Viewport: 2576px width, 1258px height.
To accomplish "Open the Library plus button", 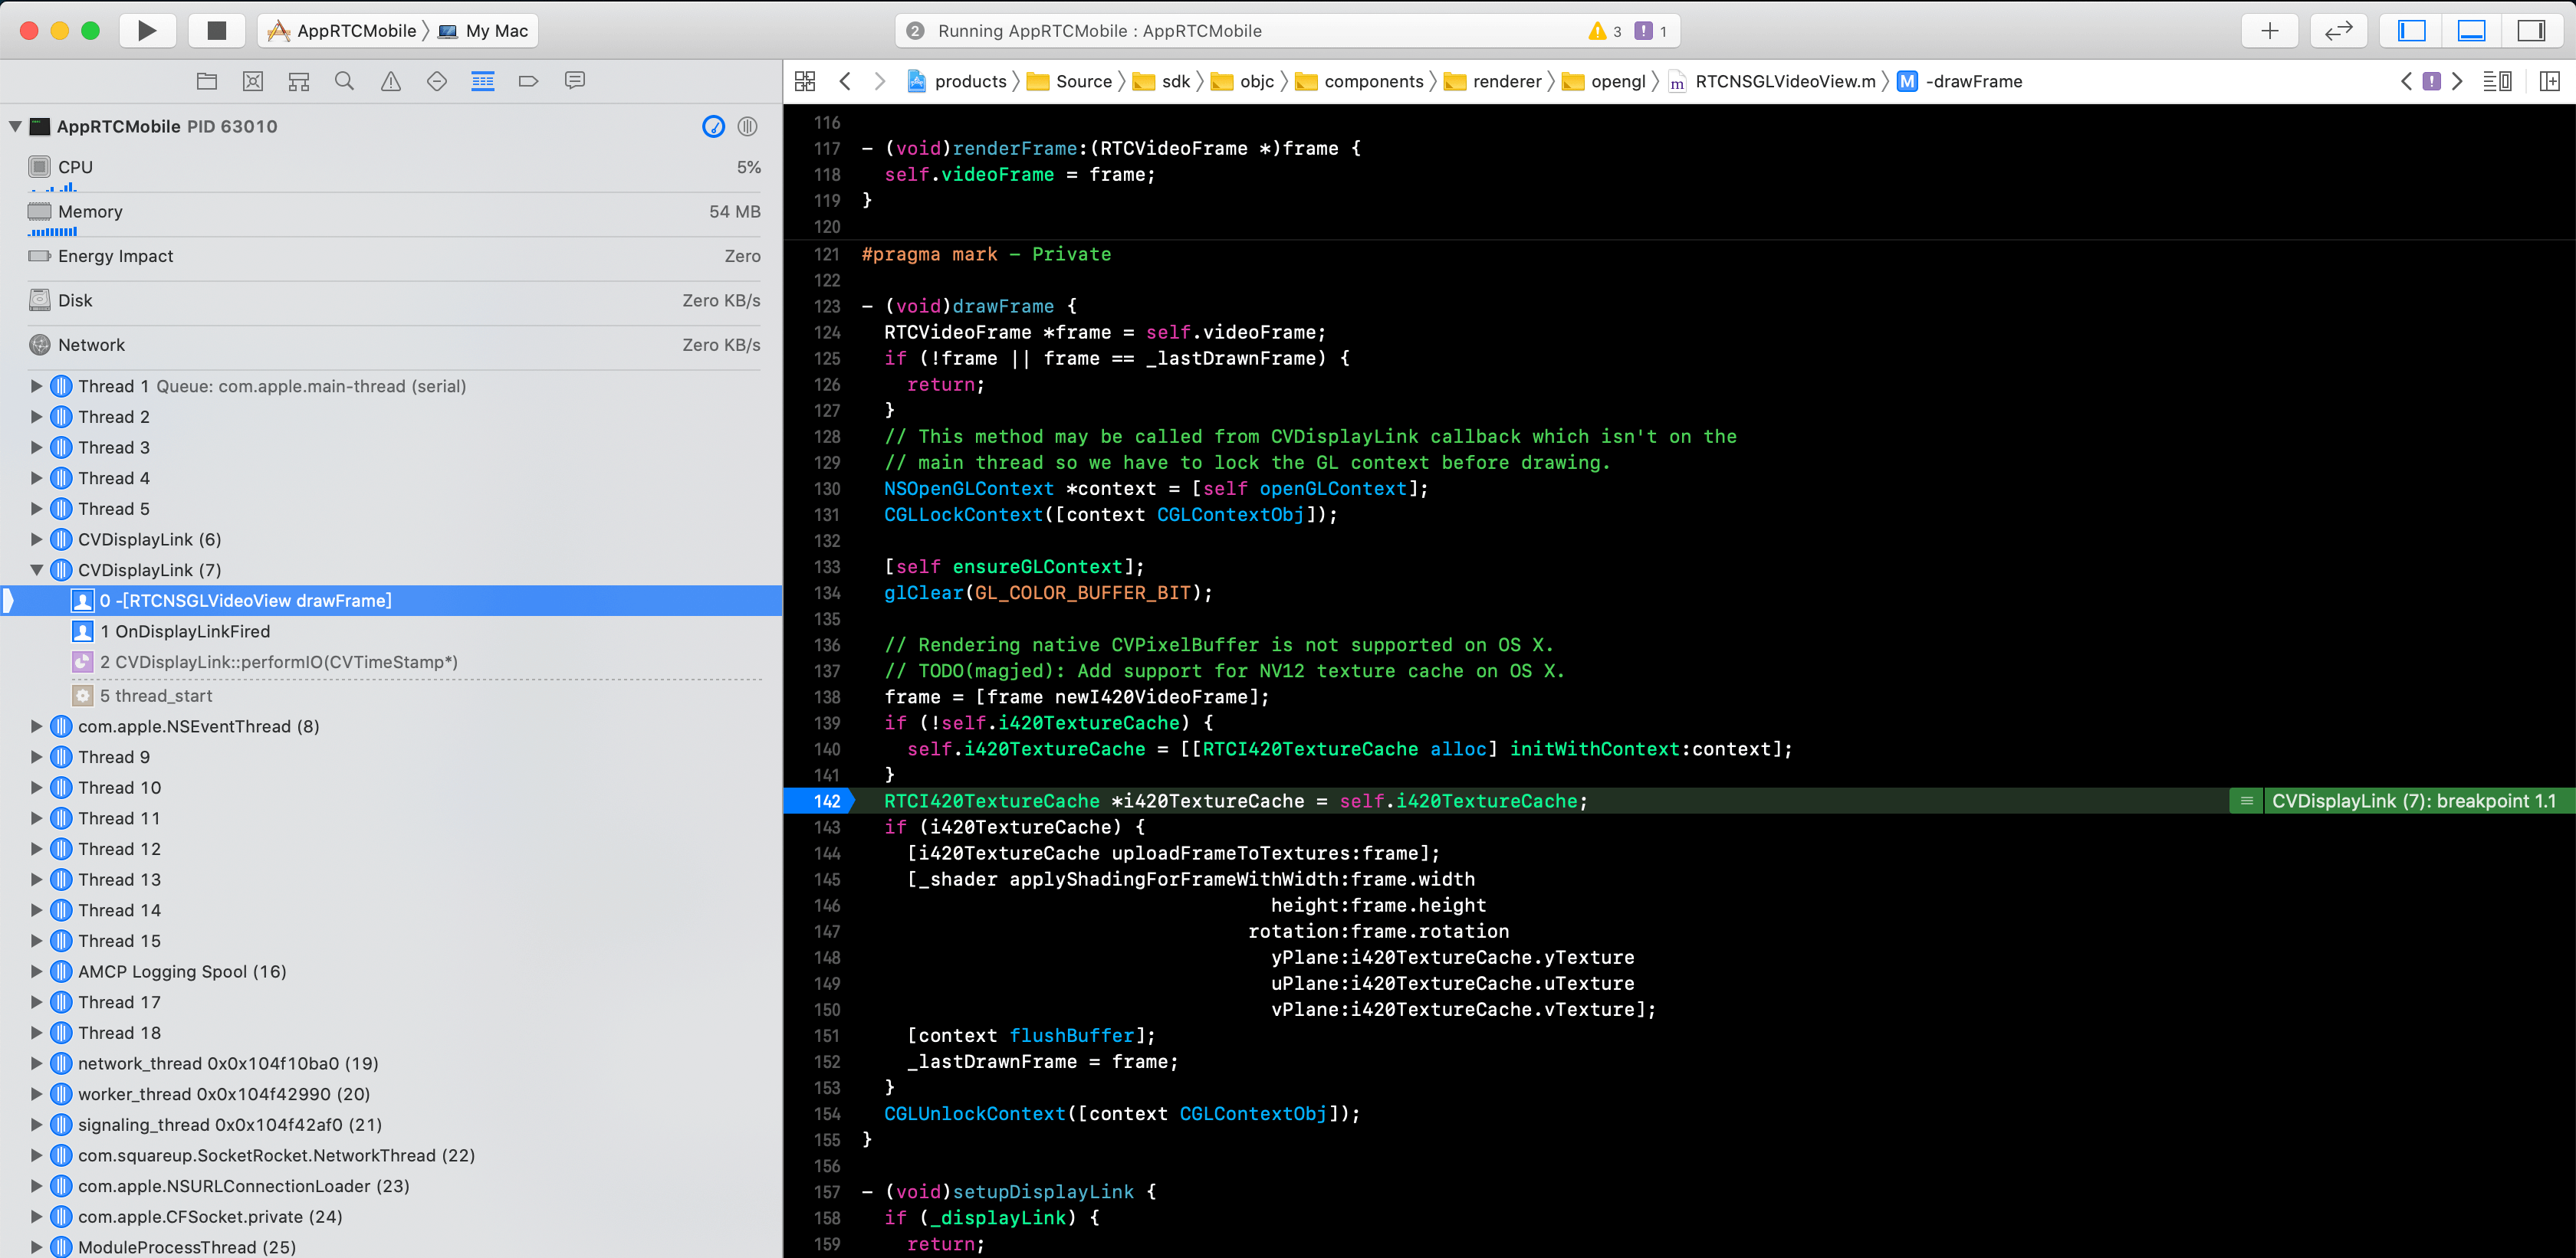I will point(2269,30).
